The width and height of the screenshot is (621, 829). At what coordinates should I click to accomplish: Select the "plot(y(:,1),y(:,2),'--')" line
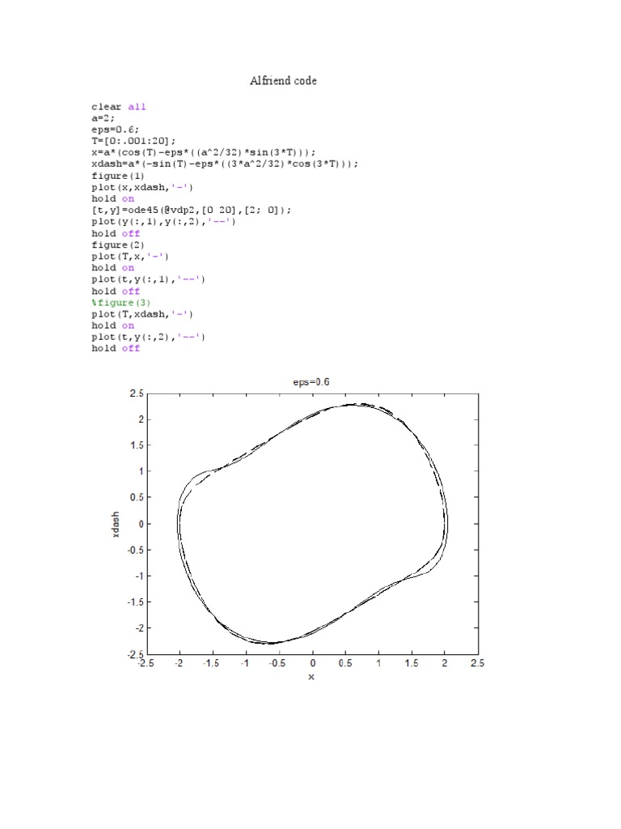(x=163, y=222)
